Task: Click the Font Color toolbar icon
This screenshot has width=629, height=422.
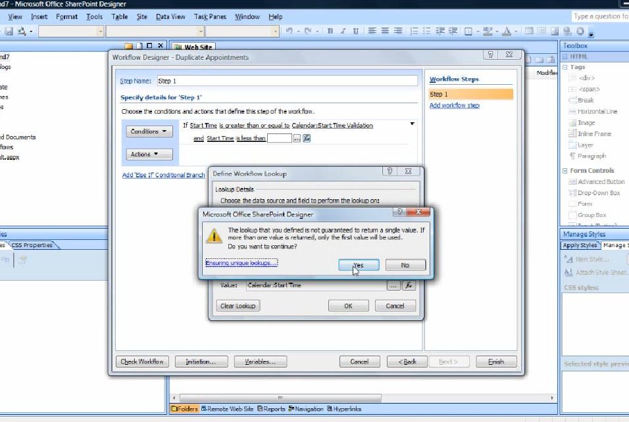Action: [x=507, y=32]
